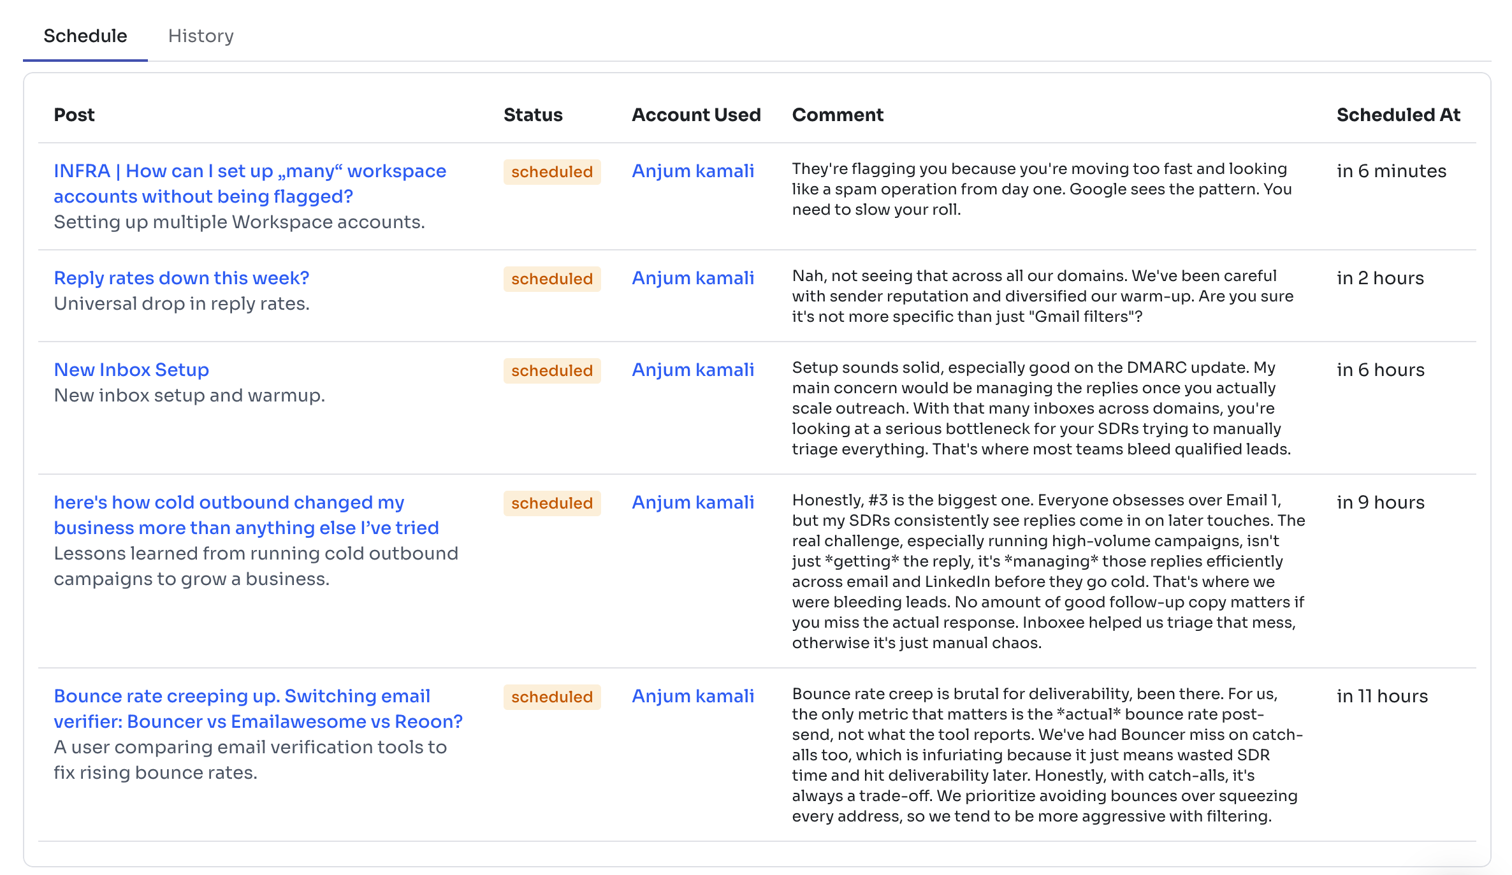Open the cold outbound business post
The width and height of the screenshot is (1512, 875).
click(246, 515)
